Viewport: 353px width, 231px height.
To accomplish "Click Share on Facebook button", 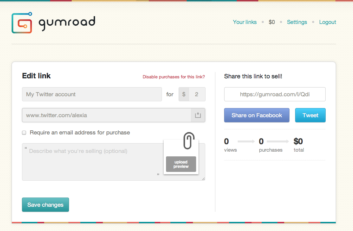I will coord(257,115).
